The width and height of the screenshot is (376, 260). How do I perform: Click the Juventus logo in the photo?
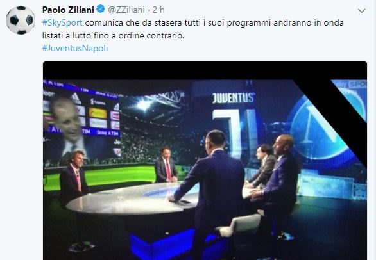pyautogui.click(x=233, y=98)
